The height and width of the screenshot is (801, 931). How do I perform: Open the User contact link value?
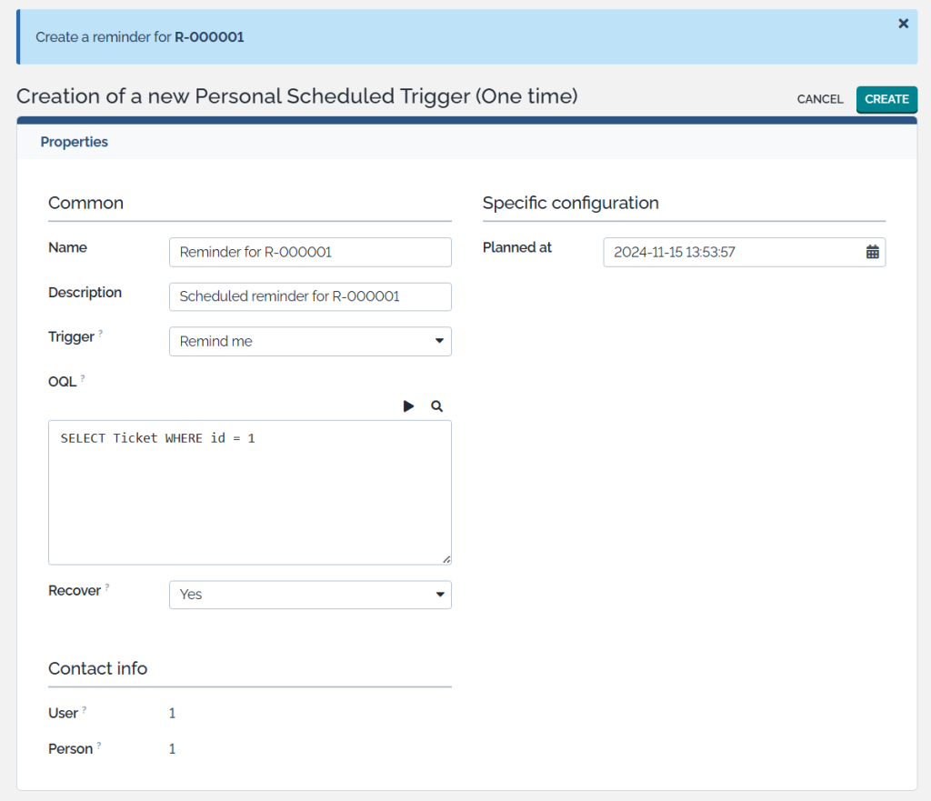tap(173, 714)
